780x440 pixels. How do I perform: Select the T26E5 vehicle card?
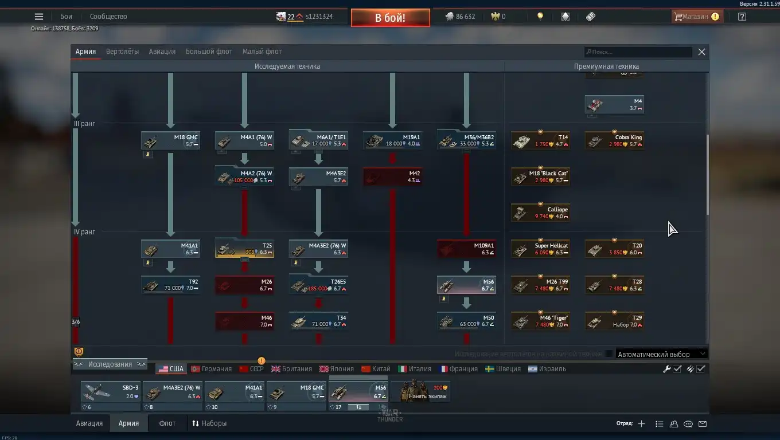coord(318,285)
